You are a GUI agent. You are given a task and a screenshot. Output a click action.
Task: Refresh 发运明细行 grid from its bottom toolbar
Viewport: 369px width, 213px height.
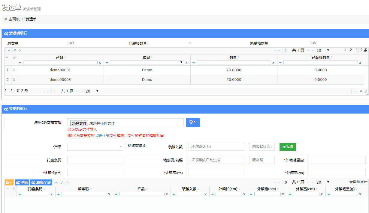(x=366, y=91)
